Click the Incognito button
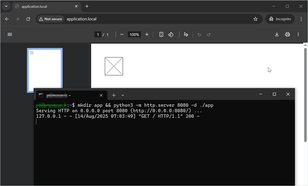 (x=280, y=19)
